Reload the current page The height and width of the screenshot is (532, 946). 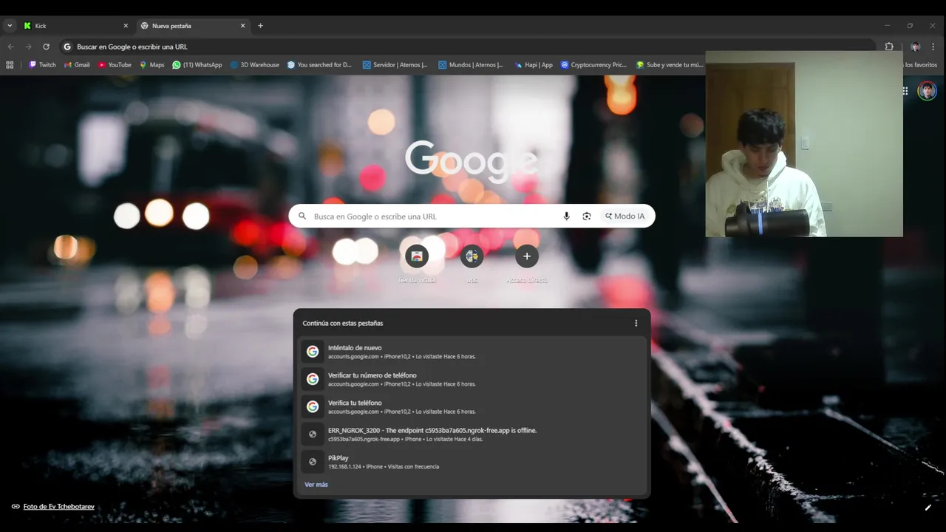46,47
